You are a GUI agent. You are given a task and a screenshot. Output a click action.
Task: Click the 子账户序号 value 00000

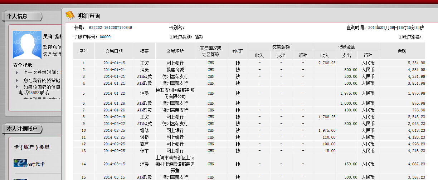[105, 37]
